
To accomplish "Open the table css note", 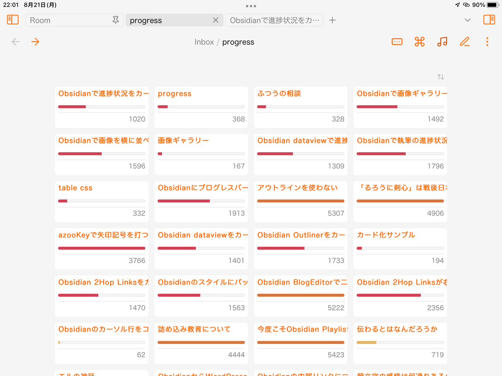I will pyautogui.click(x=75, y=188).
